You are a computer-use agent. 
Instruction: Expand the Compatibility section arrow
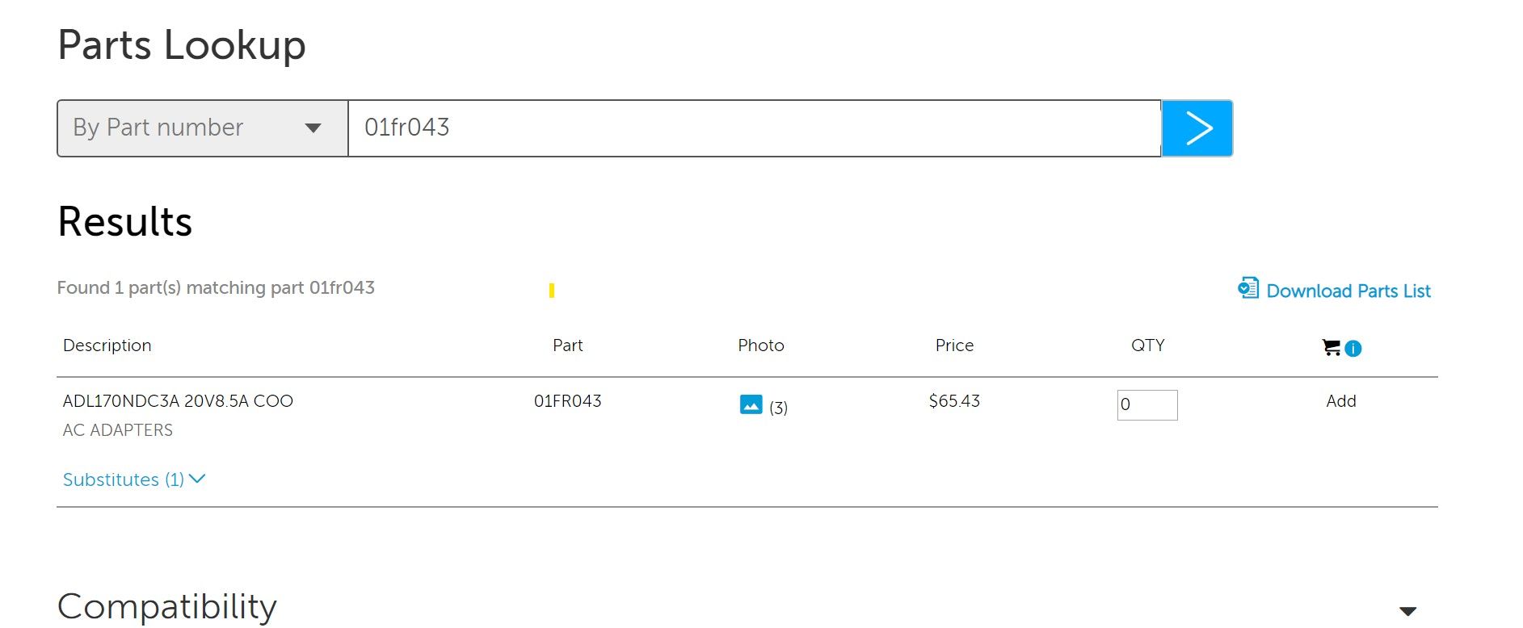[x=1407, y=611]
